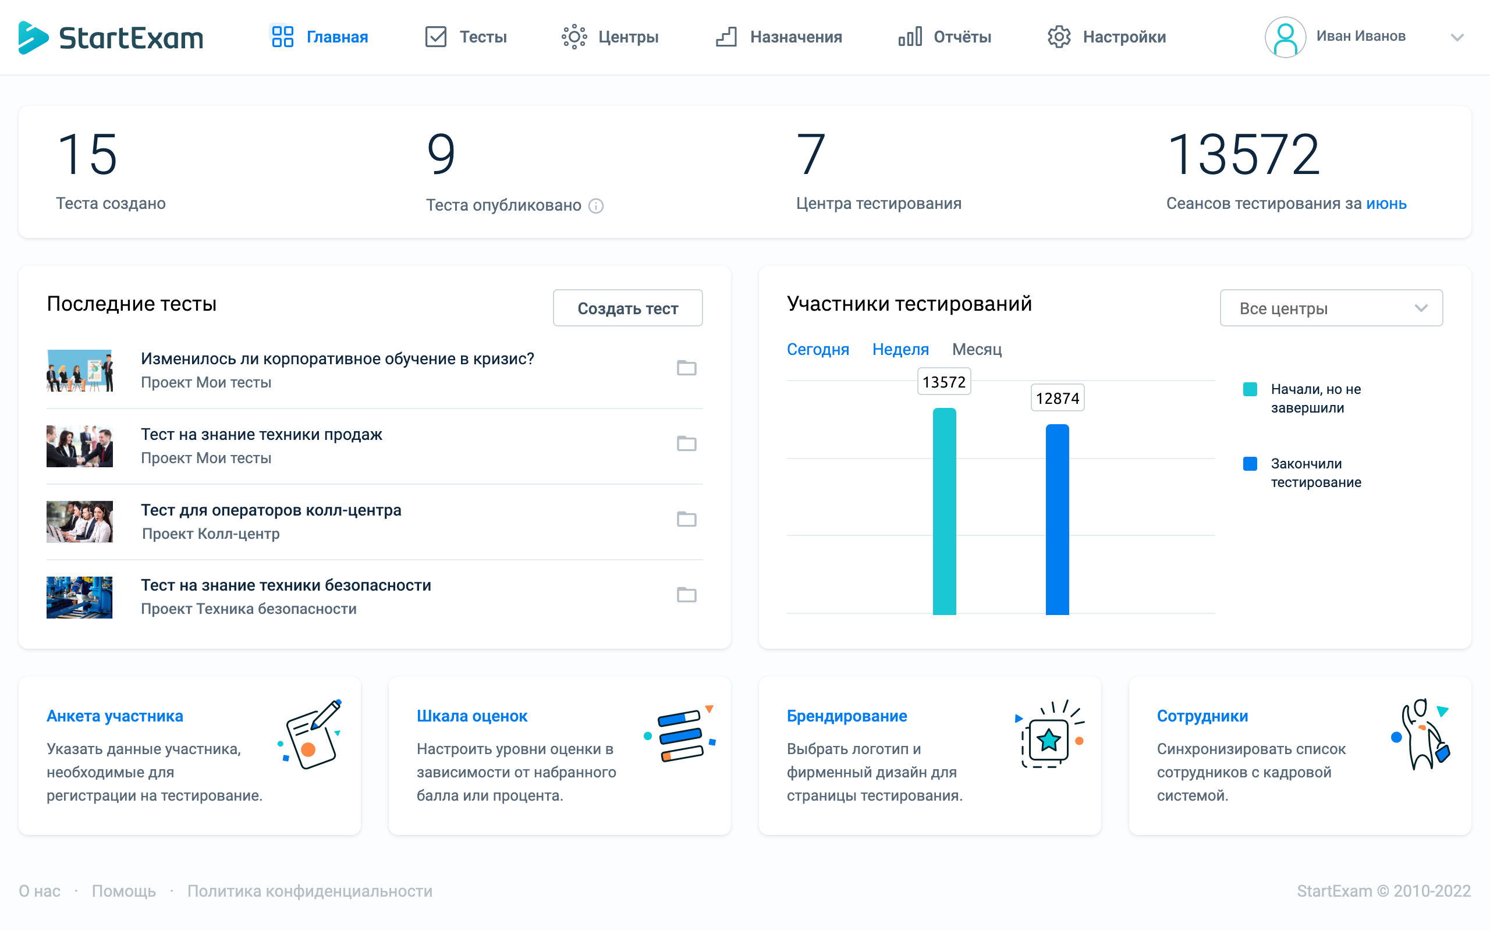
Task: Open the Все центры dropdown
Action: click(x=1331, y=308)
